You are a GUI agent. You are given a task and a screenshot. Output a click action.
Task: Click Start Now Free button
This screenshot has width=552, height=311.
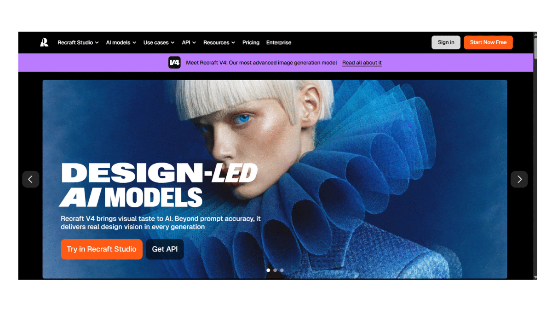[488, 42]
